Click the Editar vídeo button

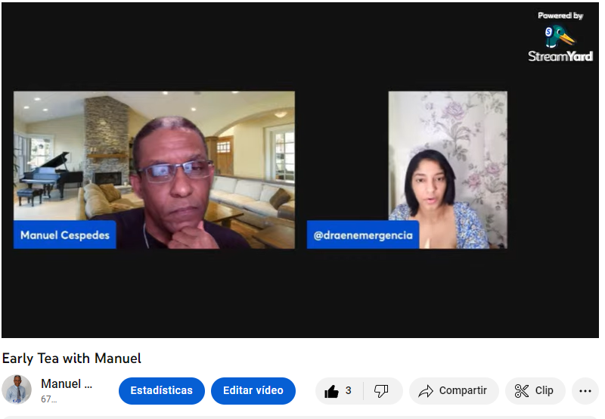253,391
